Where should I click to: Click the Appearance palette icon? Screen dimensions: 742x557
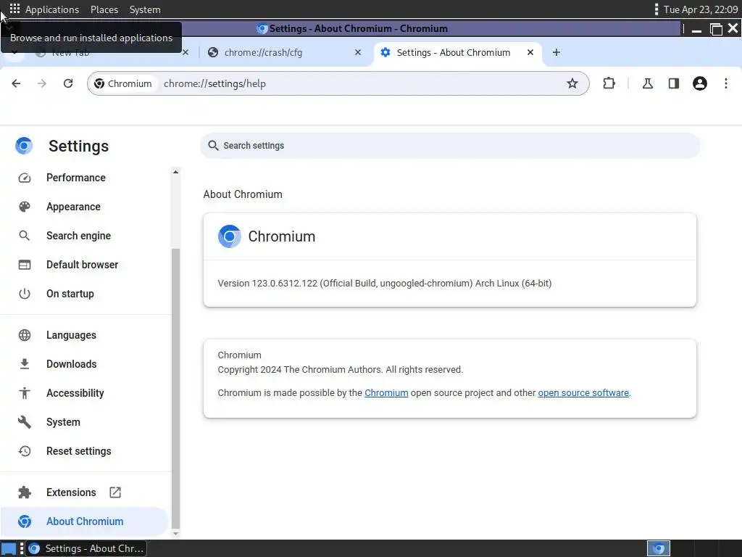tap(25, 207)
